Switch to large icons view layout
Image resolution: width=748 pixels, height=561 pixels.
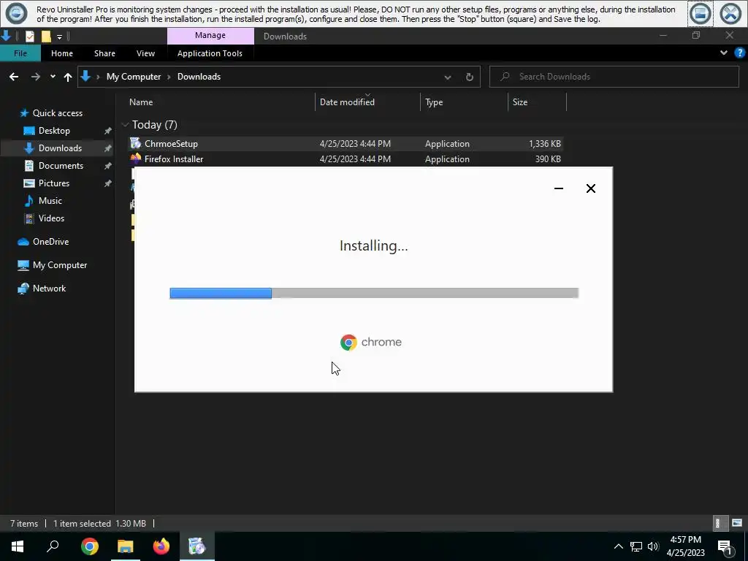(737, 523)
